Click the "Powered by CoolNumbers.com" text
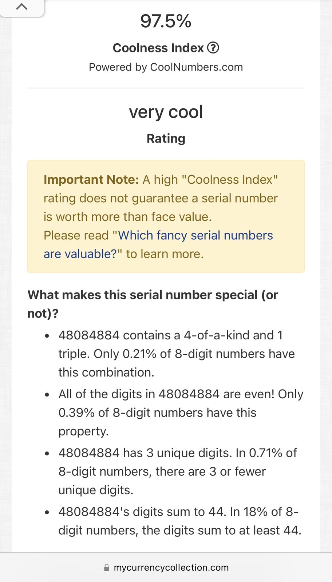 [x=166, y=67]
